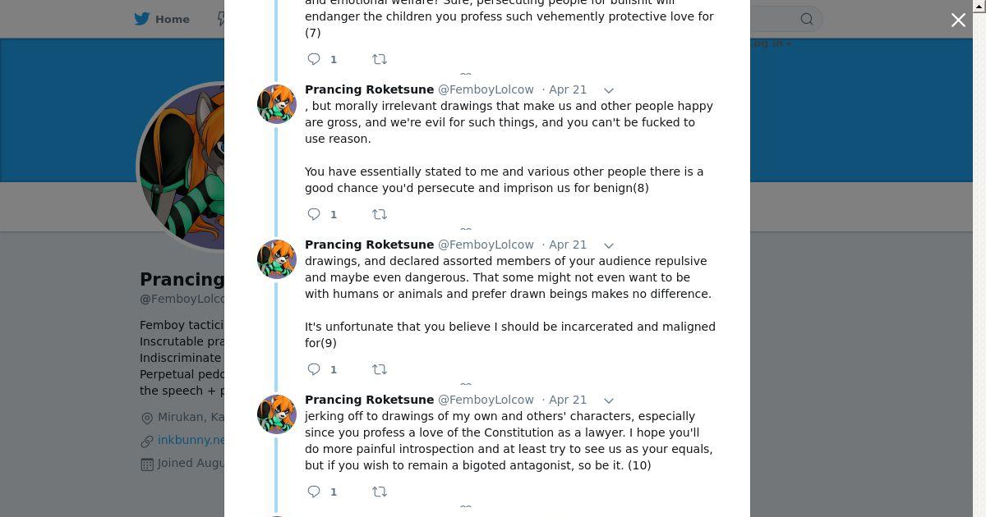Screen dimensions: 986x517
Task: Visit the inkbunny link in the profile
Action: (191, 440)
